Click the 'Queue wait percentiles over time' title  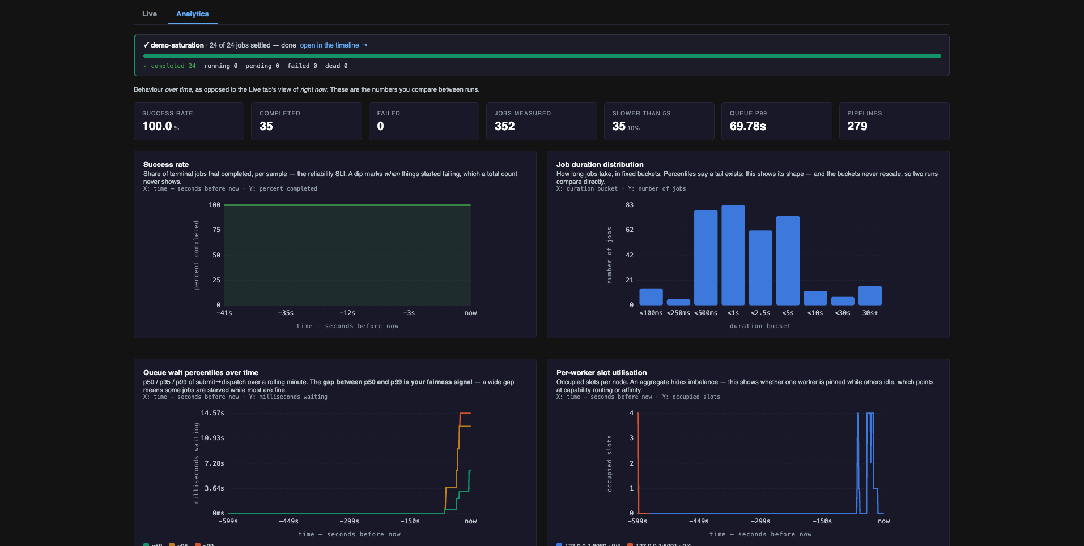(201, 373)
